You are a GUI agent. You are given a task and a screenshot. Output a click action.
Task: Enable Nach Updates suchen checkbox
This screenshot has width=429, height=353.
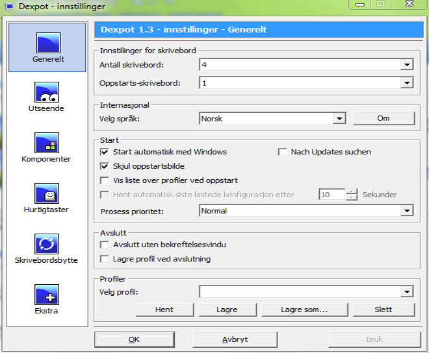[x=282, y=152]
